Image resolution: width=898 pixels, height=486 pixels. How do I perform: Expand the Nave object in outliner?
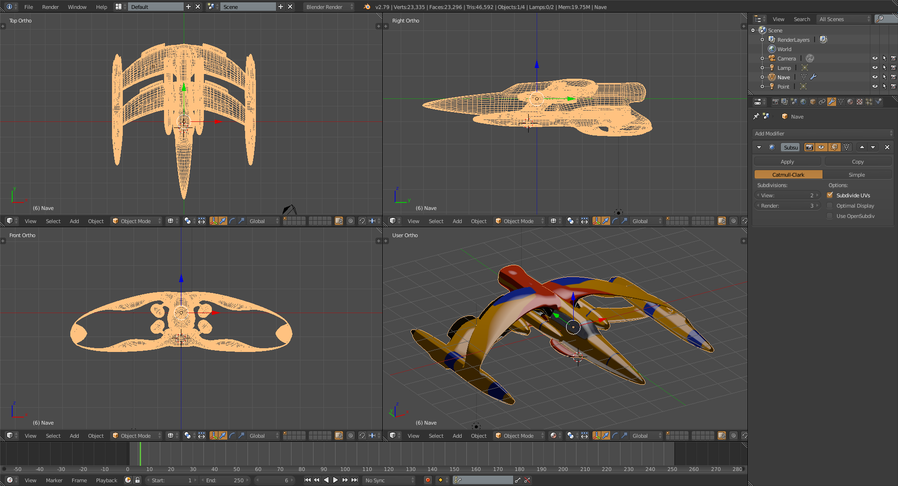[762, 77]
